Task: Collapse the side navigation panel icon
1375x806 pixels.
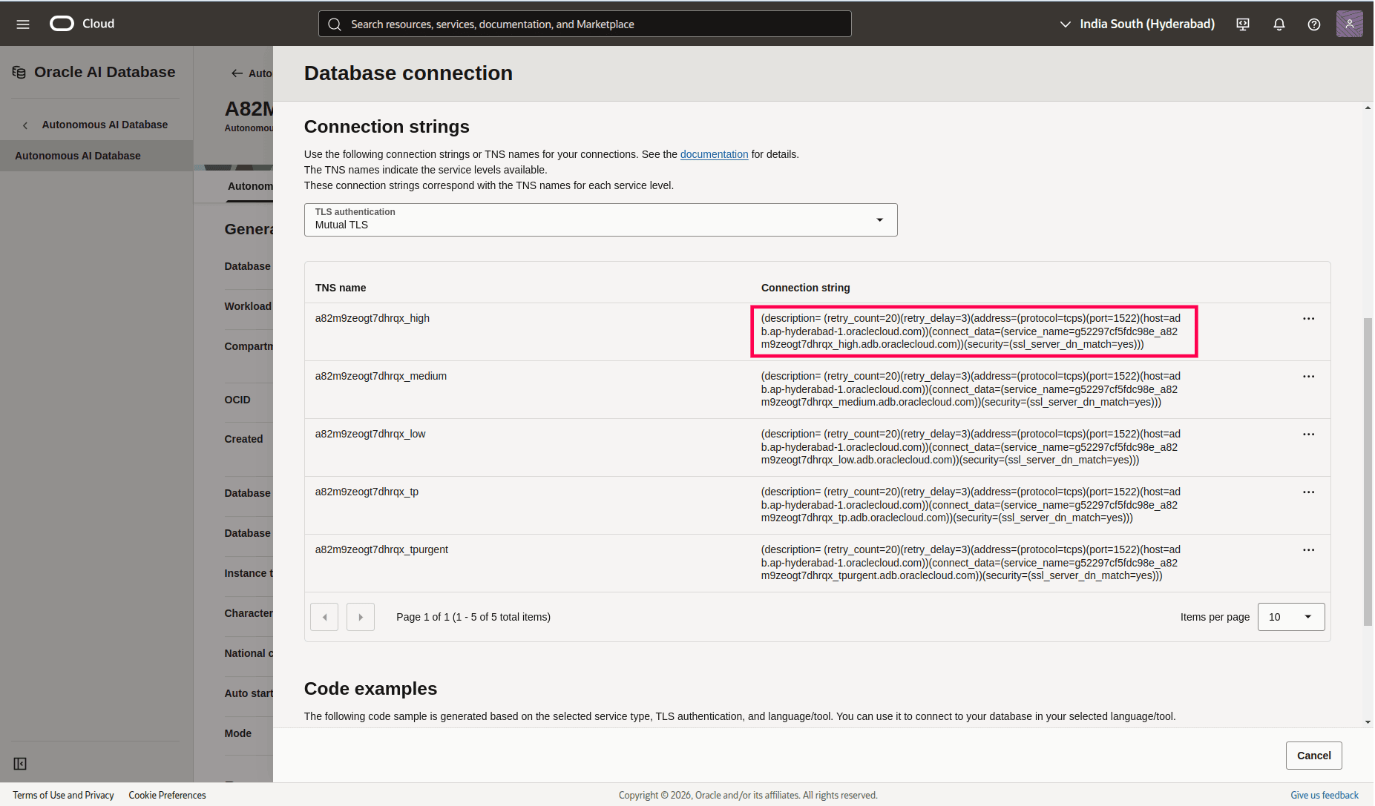Action: (x=20, y=764)
